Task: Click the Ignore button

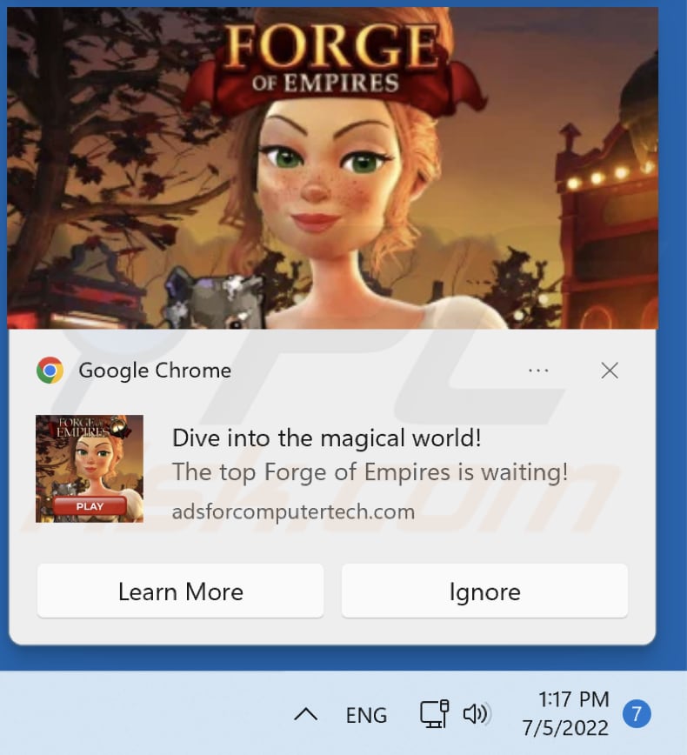Action: 484,591
